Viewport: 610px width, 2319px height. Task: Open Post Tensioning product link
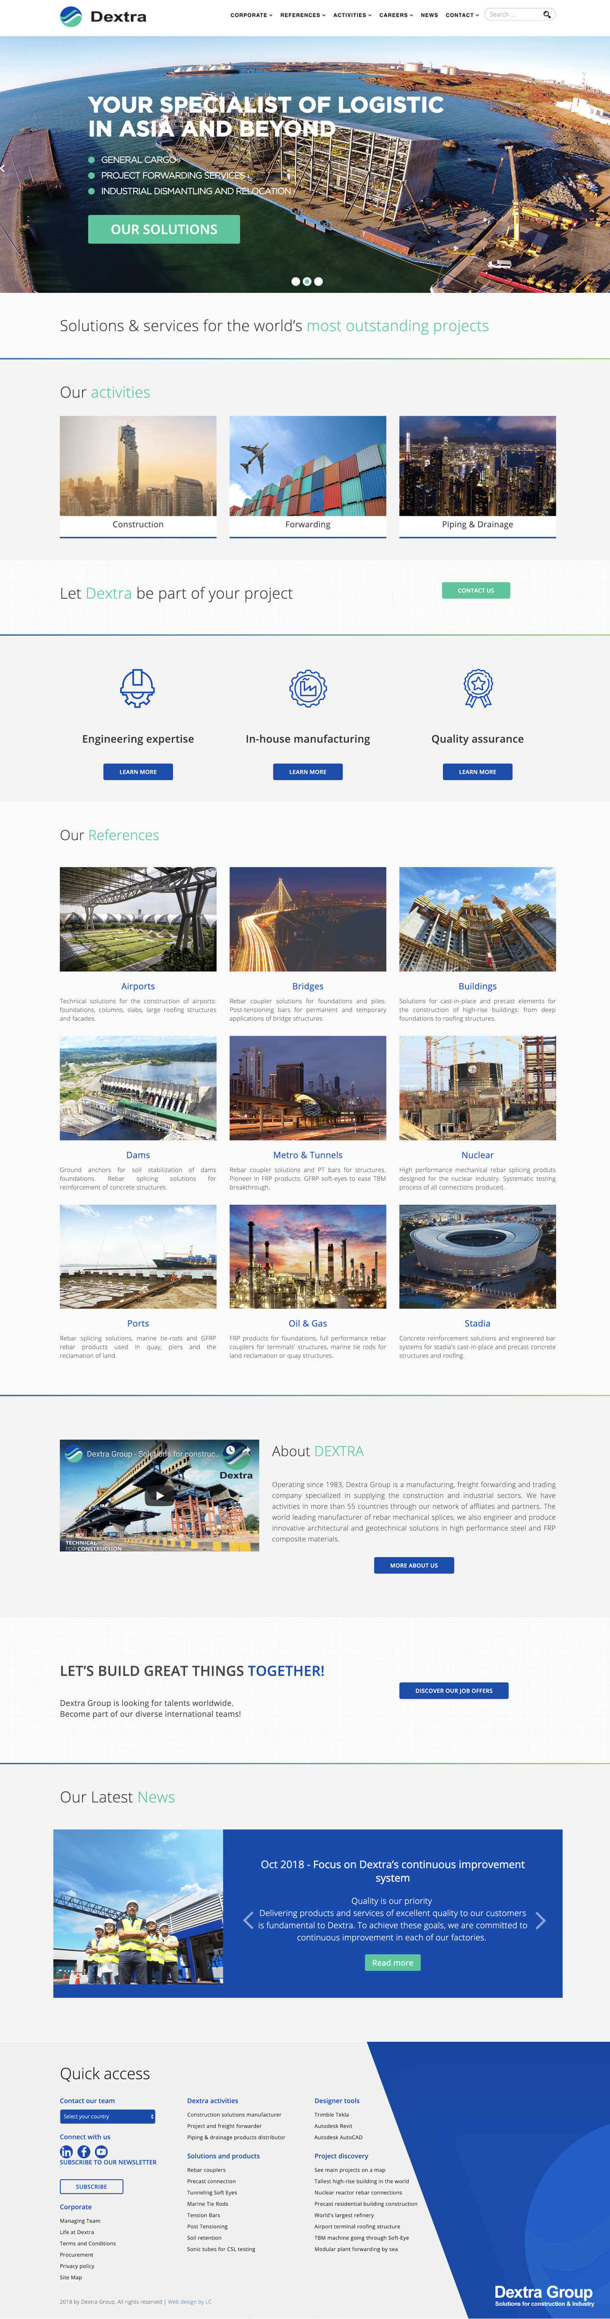coord(207,2226)
